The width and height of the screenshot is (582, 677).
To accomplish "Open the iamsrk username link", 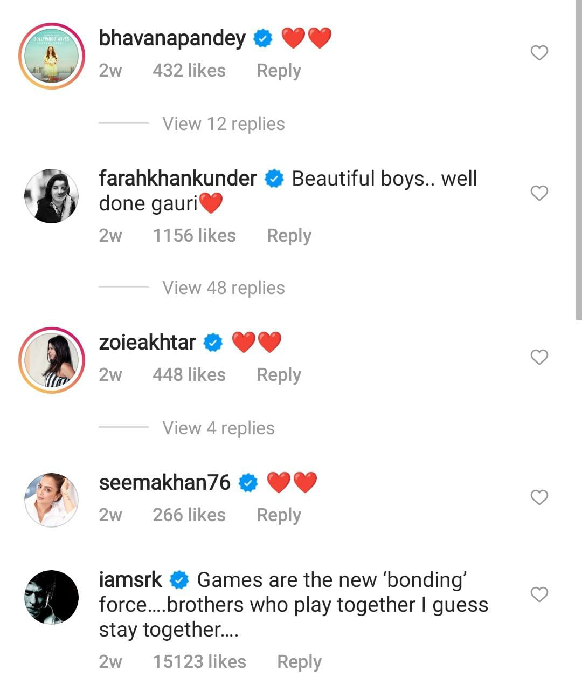I will click(x=130, y=580).
